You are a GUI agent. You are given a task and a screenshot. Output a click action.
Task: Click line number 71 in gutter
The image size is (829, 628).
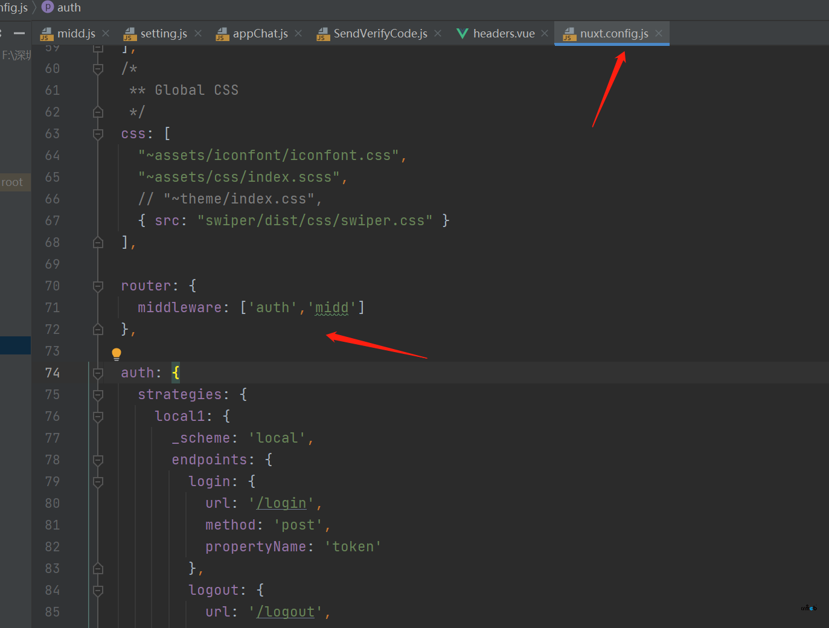(x=53, y=307)
